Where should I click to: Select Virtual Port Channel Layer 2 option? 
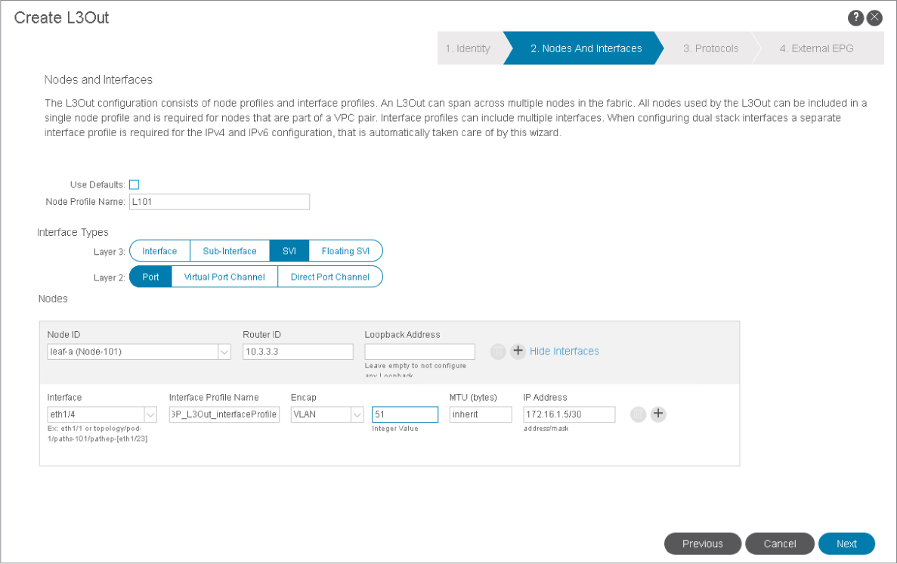[x=224, y=277]
